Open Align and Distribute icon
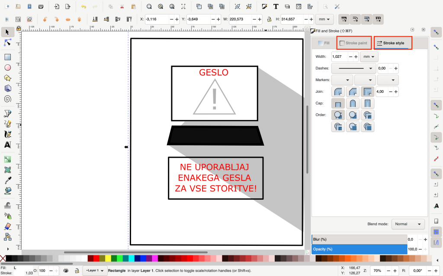443x276 pixels. [310, 6]
